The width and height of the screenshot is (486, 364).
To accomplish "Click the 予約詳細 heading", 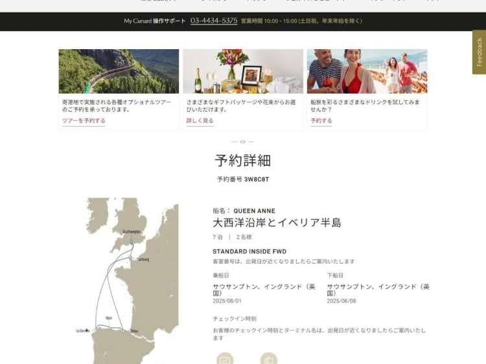I will click(242, 160).
